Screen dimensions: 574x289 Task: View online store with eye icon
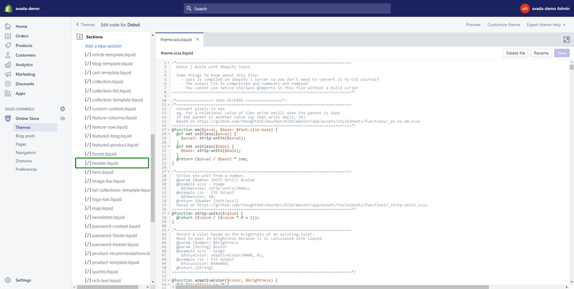tap(63, 118)
